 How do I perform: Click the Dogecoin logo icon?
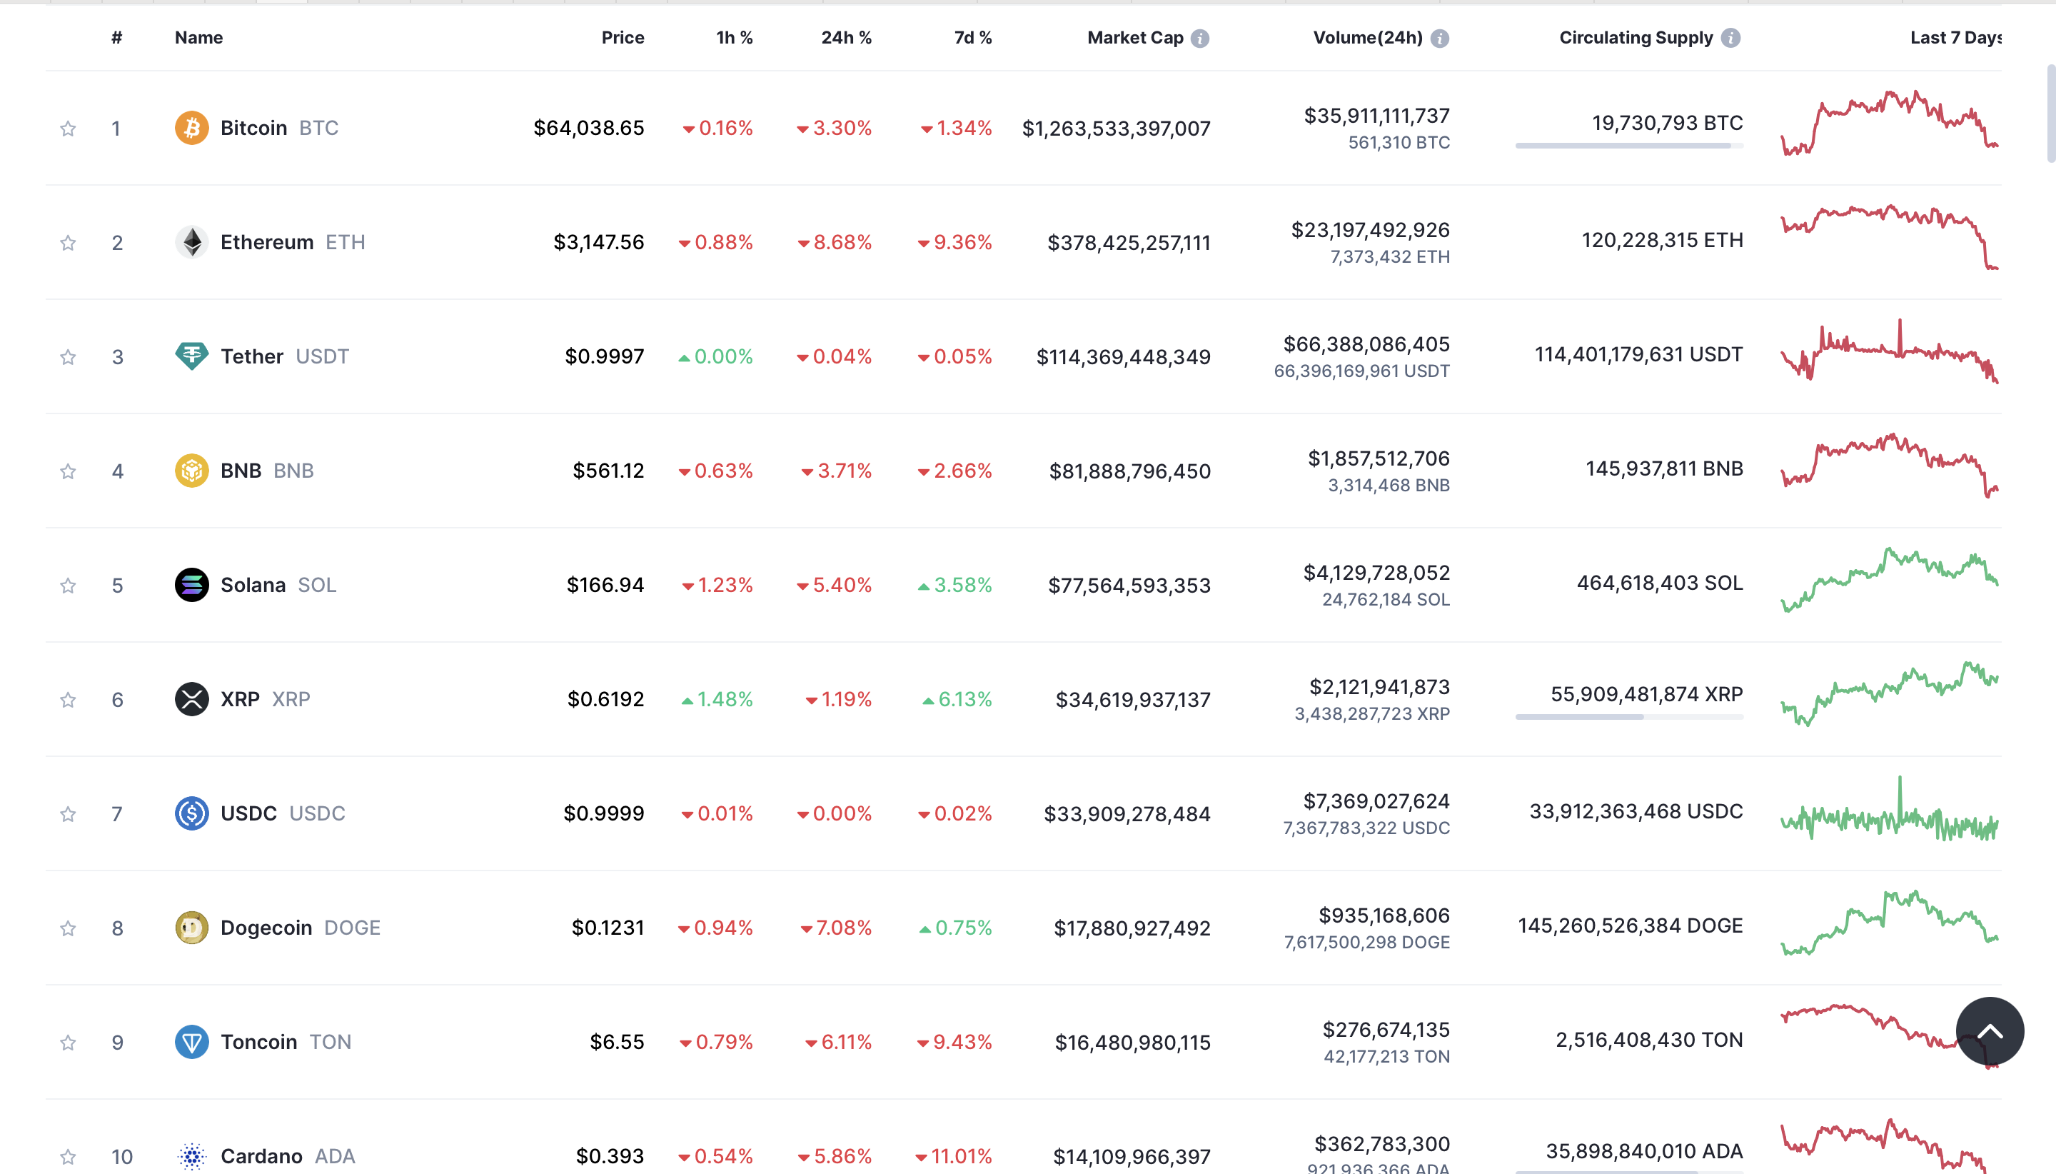pos(191,928)
